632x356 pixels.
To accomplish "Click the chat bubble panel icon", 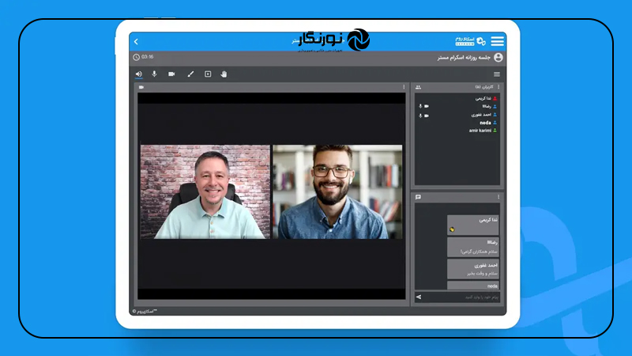I will point(418,197).
